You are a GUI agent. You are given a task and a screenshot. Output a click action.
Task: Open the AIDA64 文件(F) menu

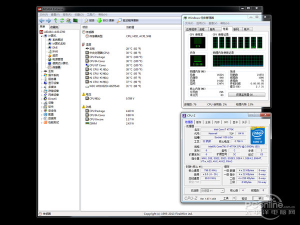click(43, 14)
